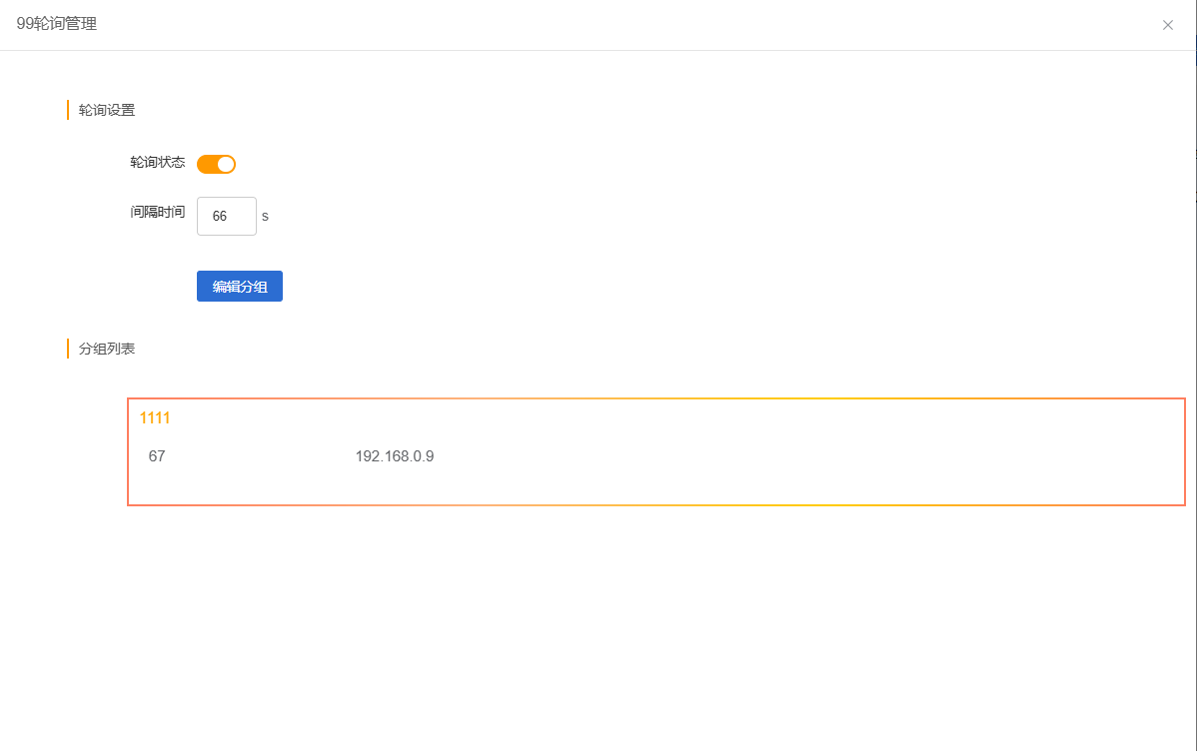
Task: Focus the 间隔时间 input showing 66
Action: [227, 216]
